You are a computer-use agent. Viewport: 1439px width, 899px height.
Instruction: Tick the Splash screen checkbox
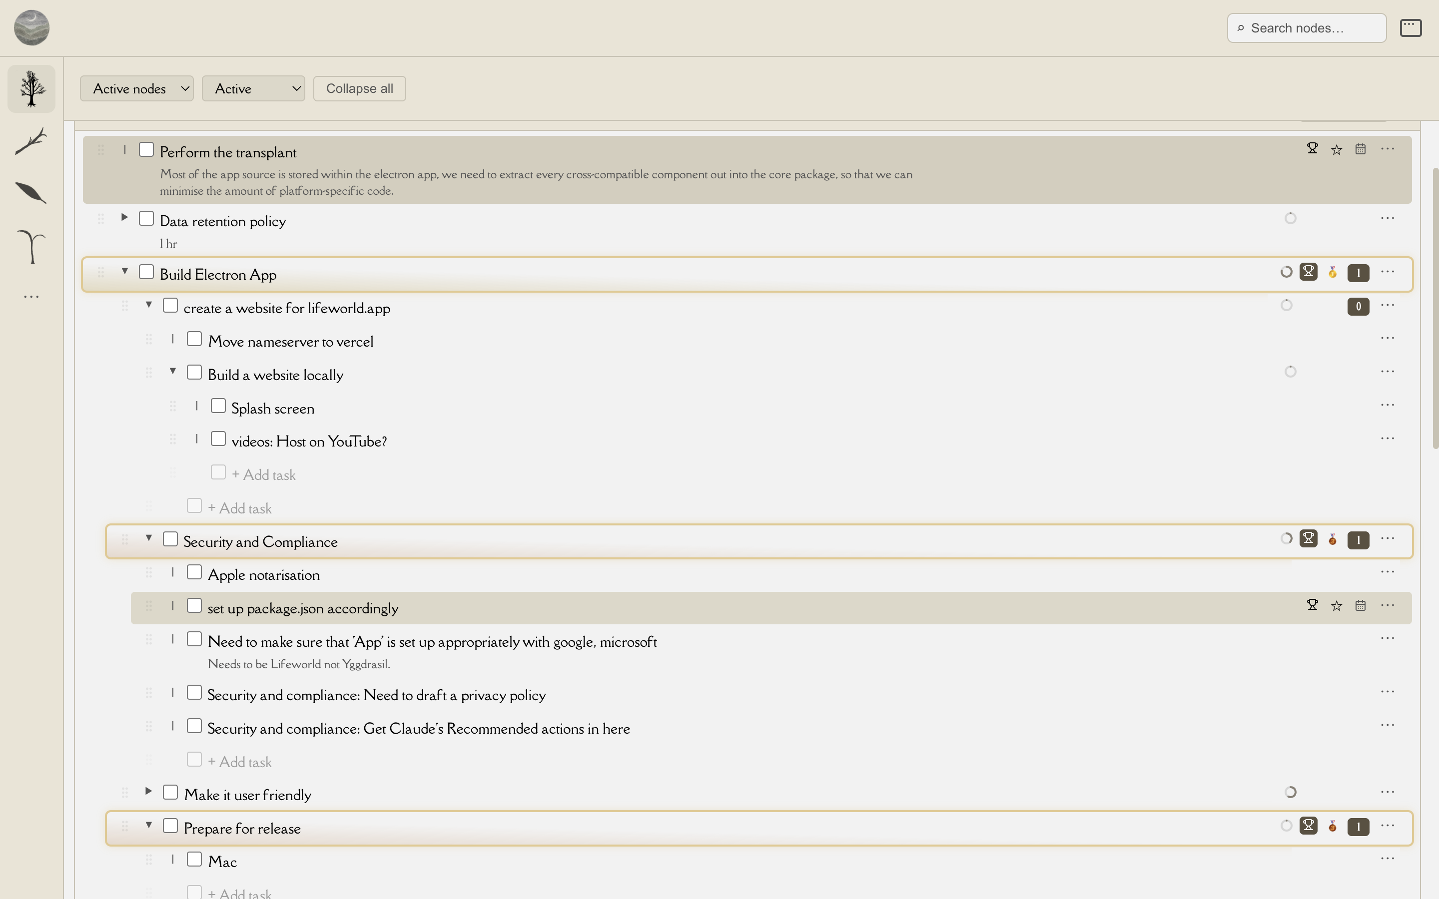tap(218, 406)
